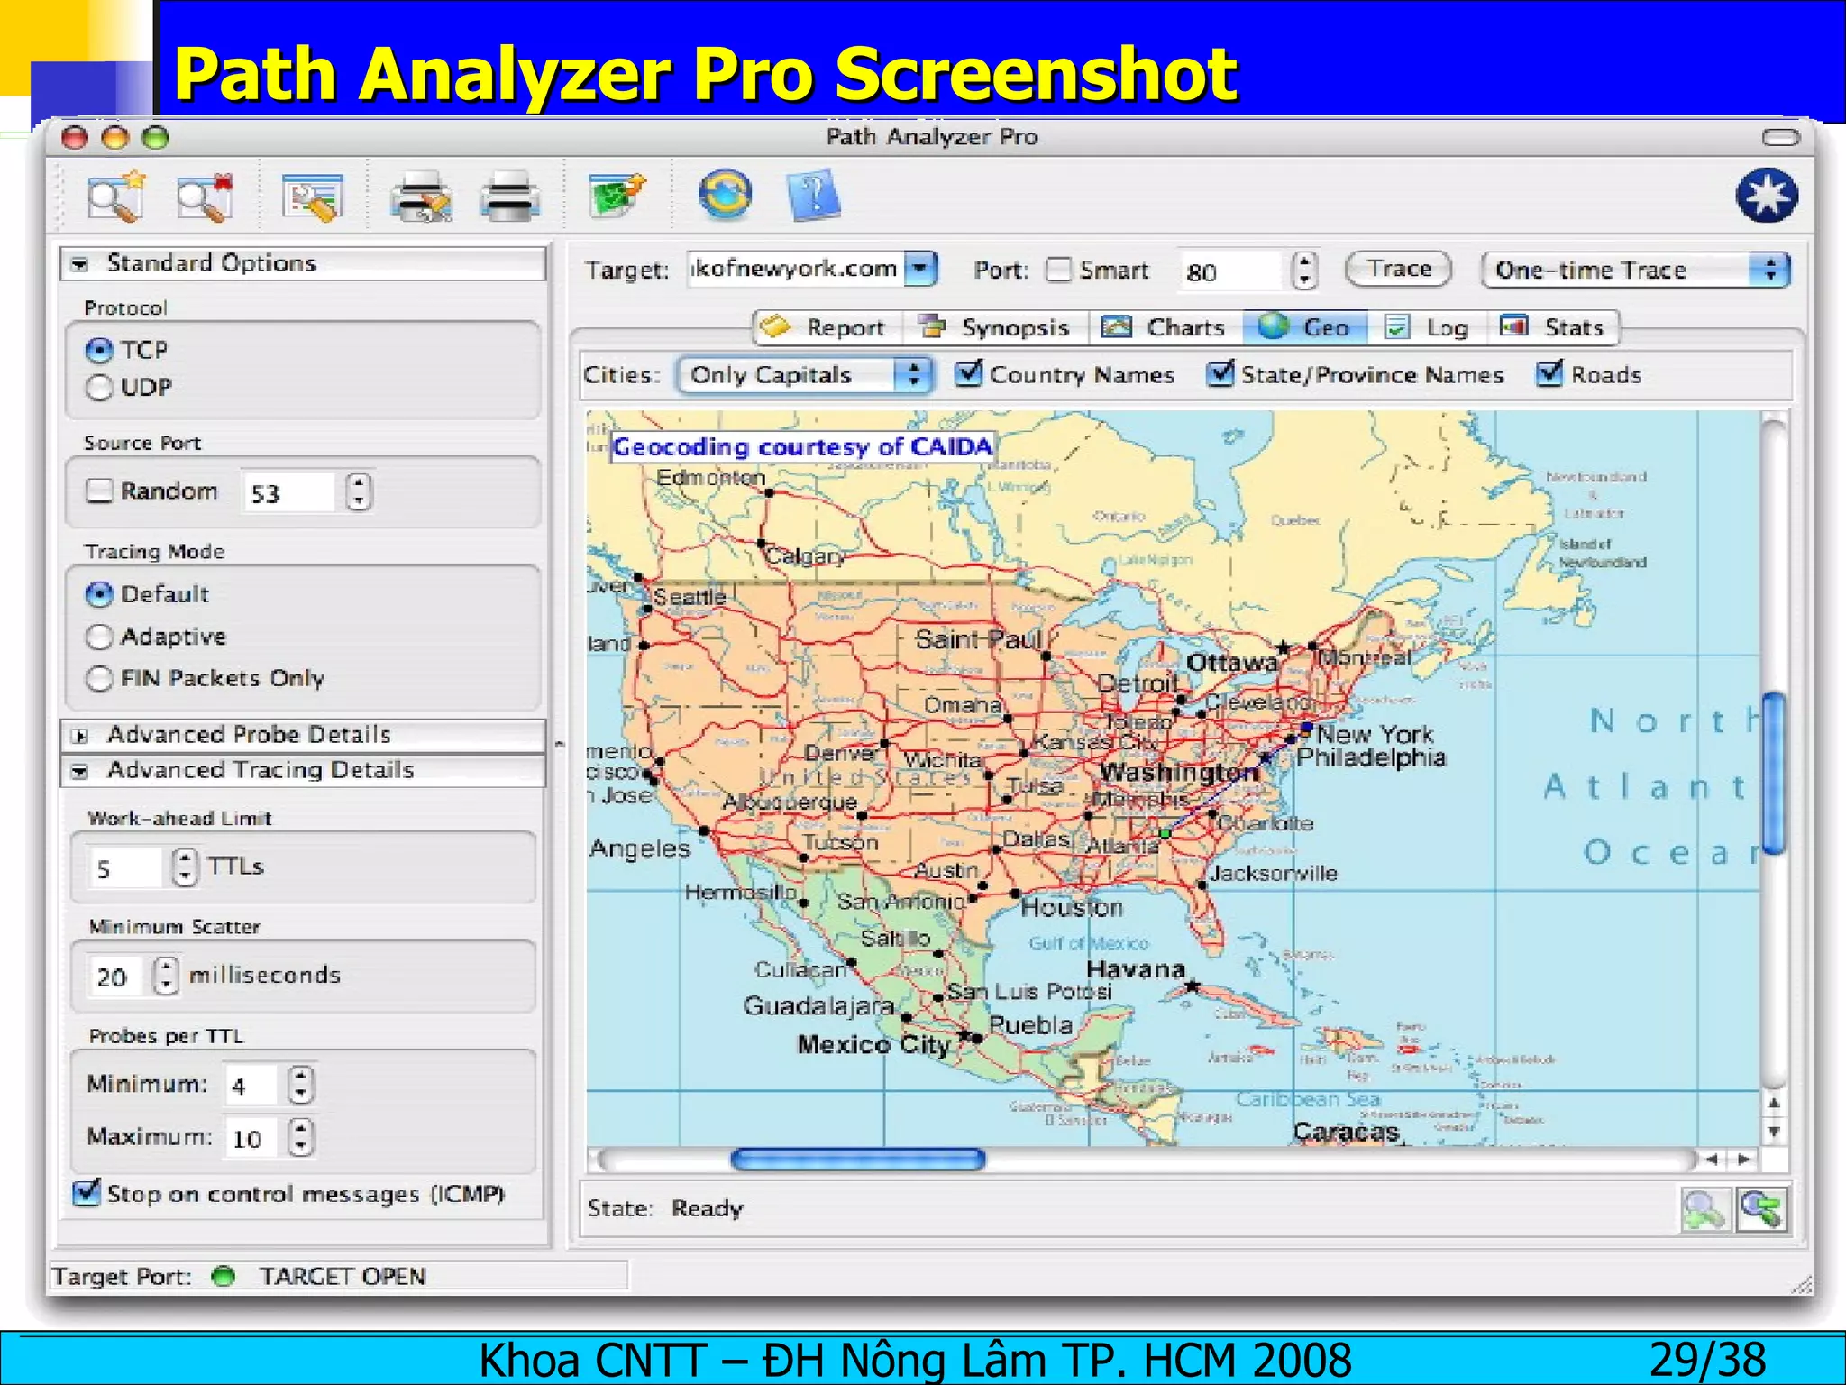The image size is (1846, 1385).
Task: Click the blue refresh globe icon
Action: pyautogui.click(x=726, y=194)
